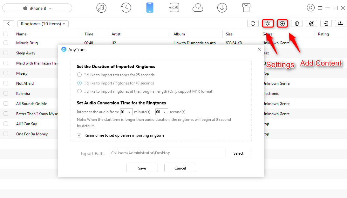This screenshot has width=347, height=198.
Task: Check the One For Da Money checkbox
Action: pyautogui.click(x=6, y=134)
